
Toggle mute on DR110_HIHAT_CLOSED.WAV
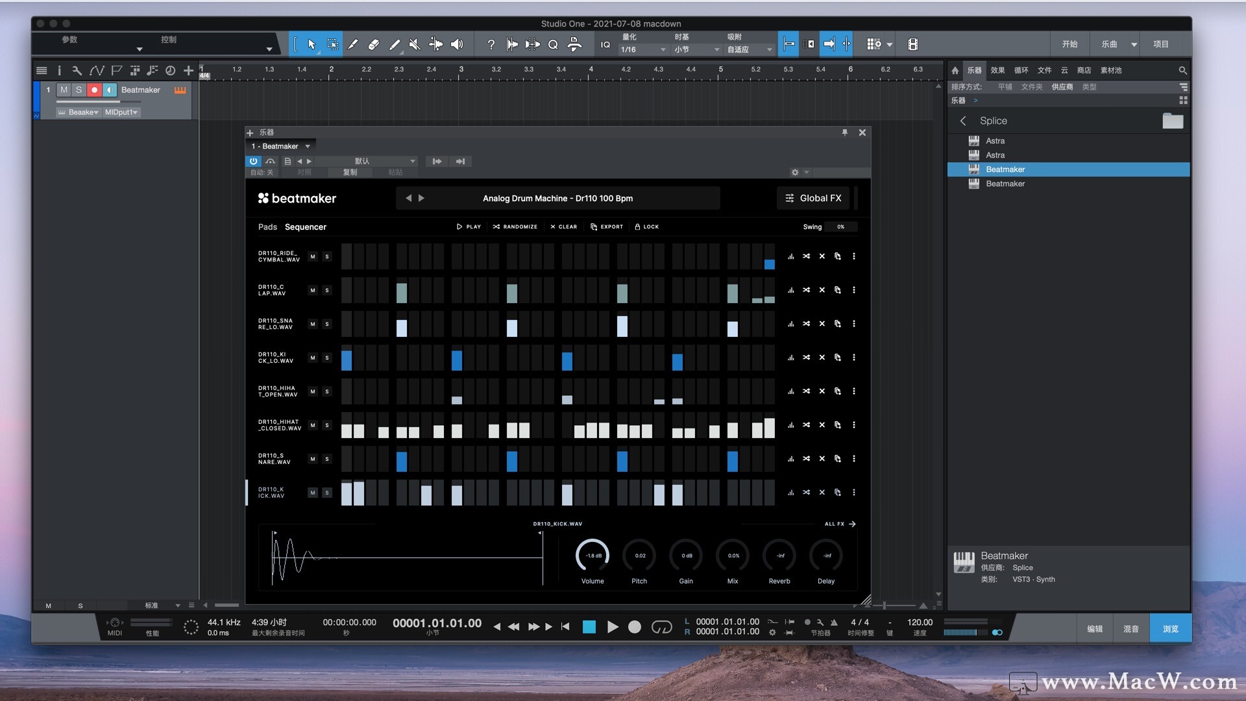312,425
